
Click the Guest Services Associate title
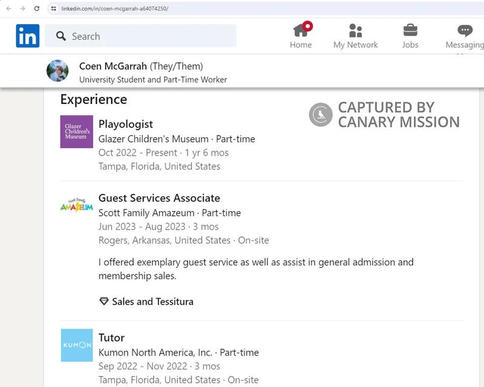click(159, 198)
